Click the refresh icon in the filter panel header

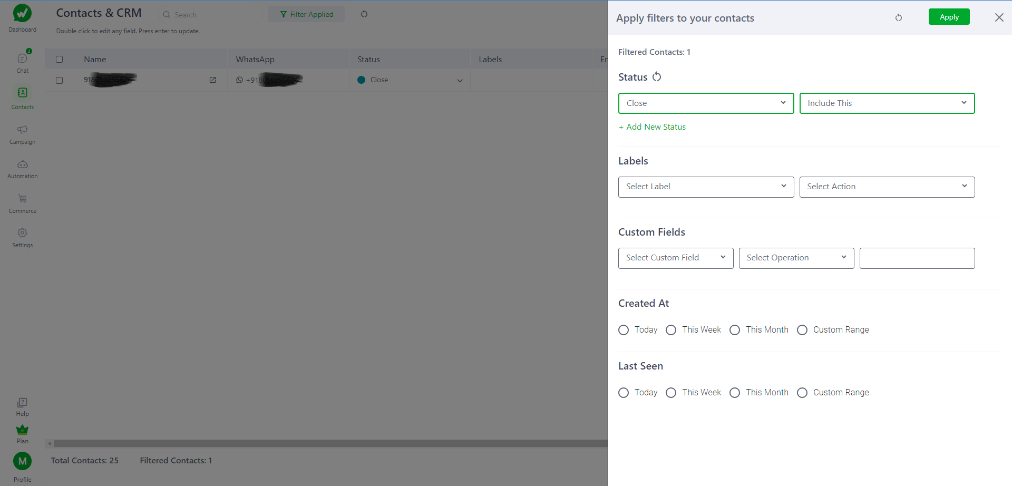pos(899,17)
